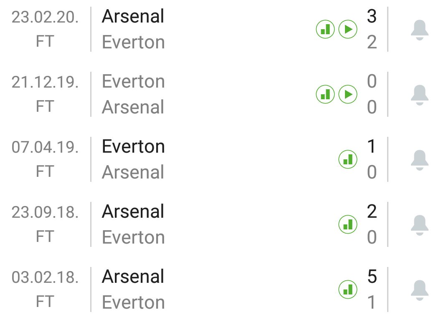Play video highlights of the 21.12.19 match
This screenshot has height=322, width=436.
(348, 95)
